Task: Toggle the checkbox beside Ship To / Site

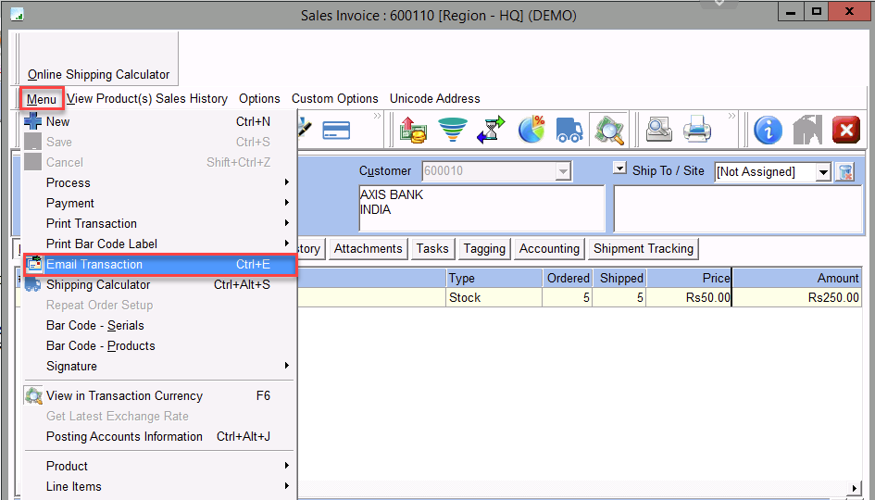Action: pyautogui.click(x=620, y=169)
